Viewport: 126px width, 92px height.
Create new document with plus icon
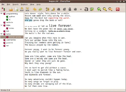click(x=16, y=9)
